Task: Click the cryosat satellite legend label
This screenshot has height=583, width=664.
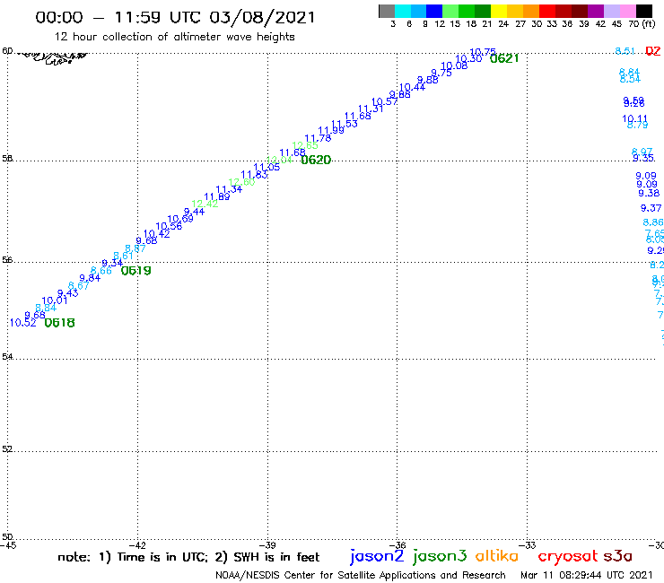Action: [568, 557]
